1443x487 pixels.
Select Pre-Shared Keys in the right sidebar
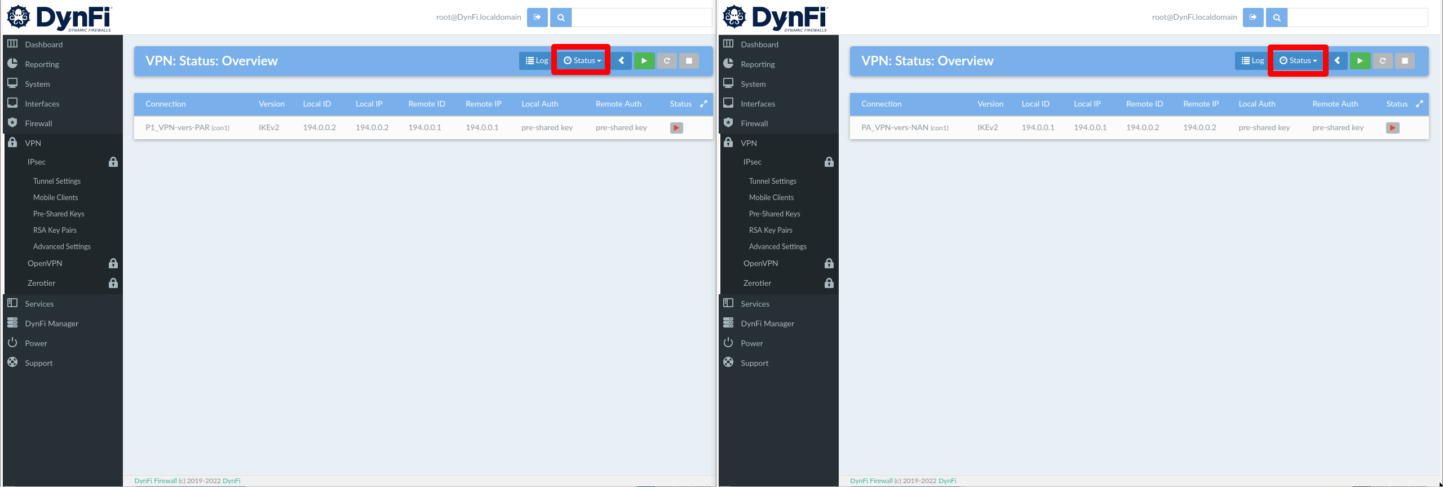click(774, 214)
